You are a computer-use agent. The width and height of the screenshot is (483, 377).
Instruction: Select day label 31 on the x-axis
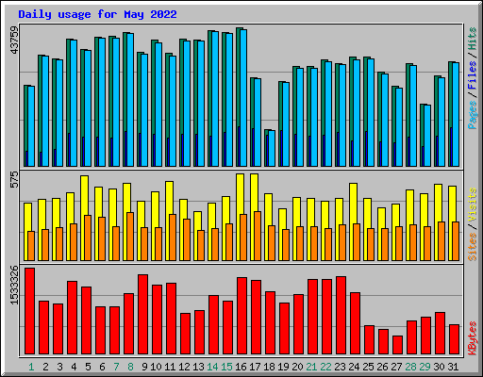(x=453, y=367)
